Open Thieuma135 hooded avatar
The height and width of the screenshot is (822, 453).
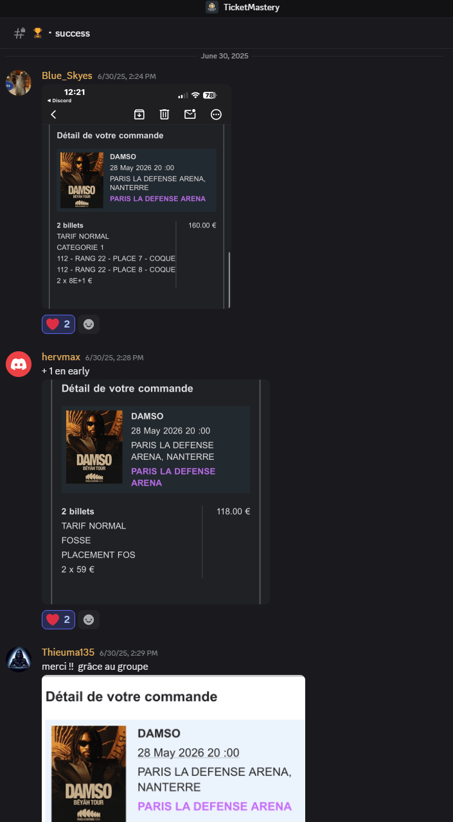19,660
